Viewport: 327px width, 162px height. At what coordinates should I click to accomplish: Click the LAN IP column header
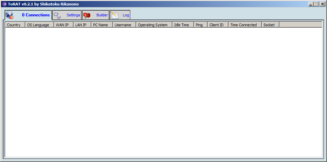[x=82, y=25]
